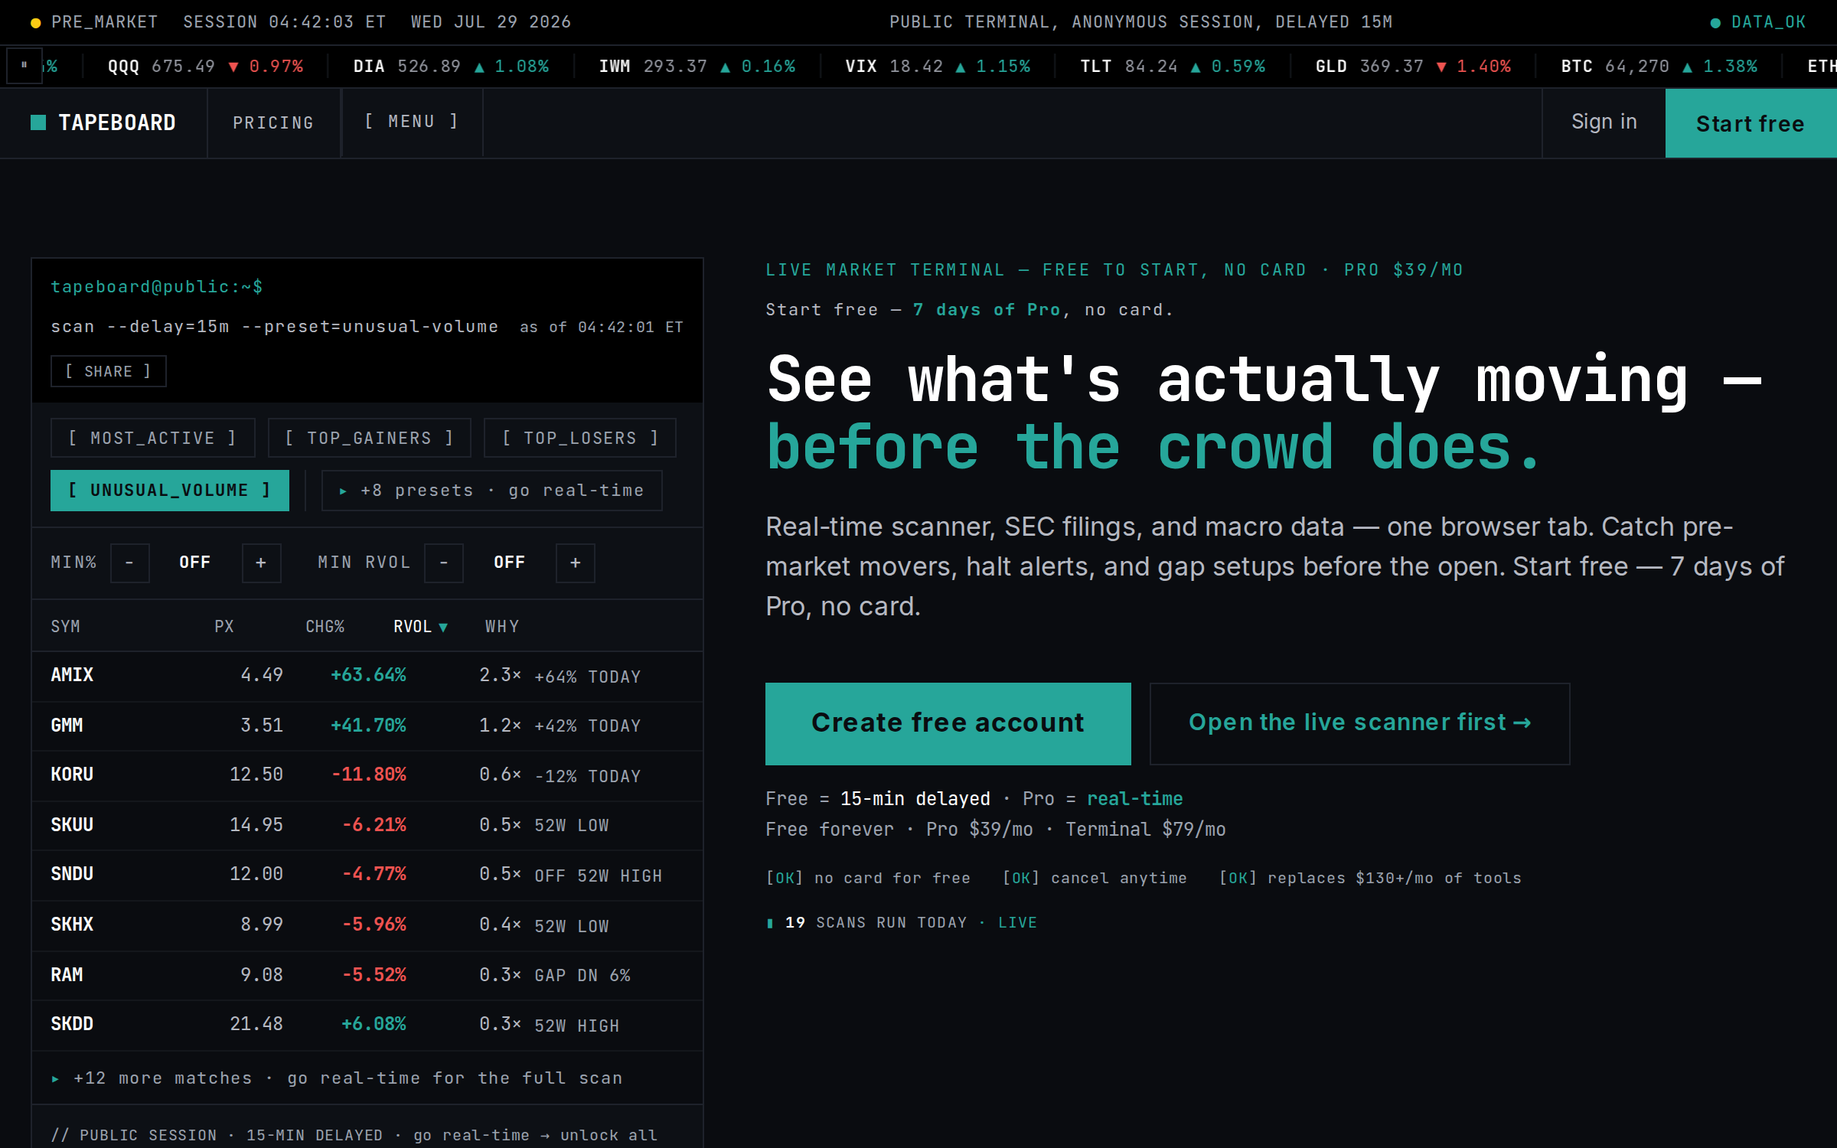Viewport: 1837px width, 1148px height.
Task: Select the TOP_GAINERS preset tab
Action: click(369, 438)
